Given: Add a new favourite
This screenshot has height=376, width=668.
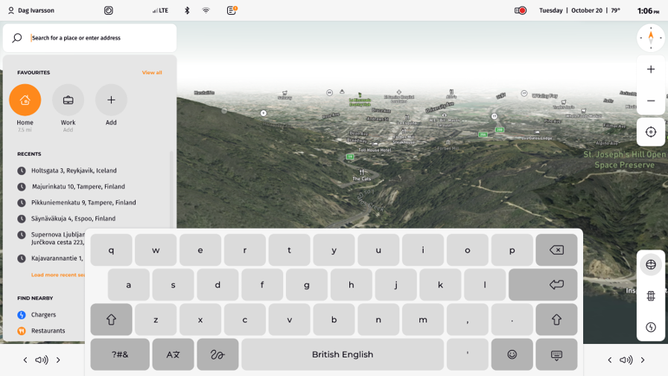Looking at the screenshot, I should 111,100.
